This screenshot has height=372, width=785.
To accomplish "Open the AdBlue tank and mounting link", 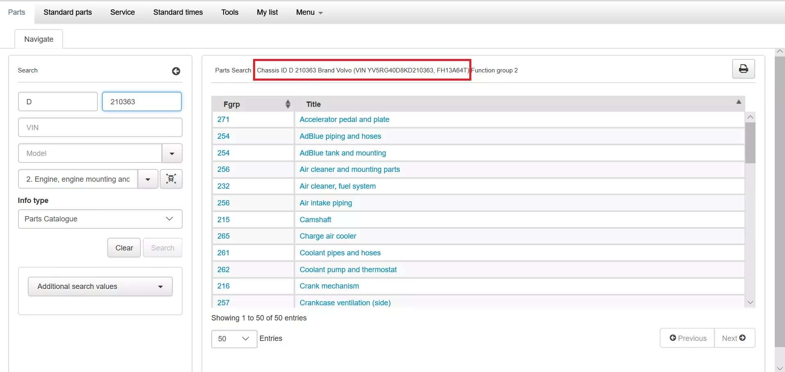I will [343, 153].
